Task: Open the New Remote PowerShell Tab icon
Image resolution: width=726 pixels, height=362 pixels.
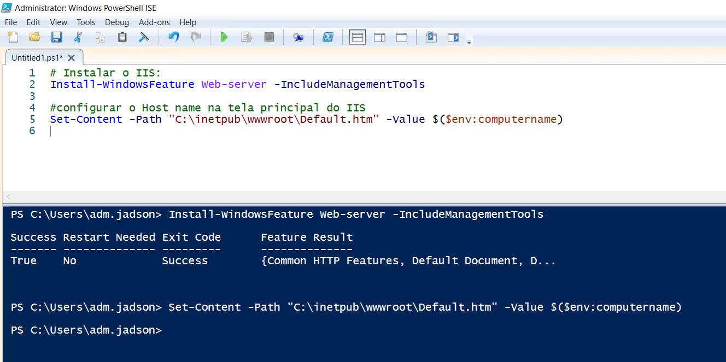Action: (298, 37)
